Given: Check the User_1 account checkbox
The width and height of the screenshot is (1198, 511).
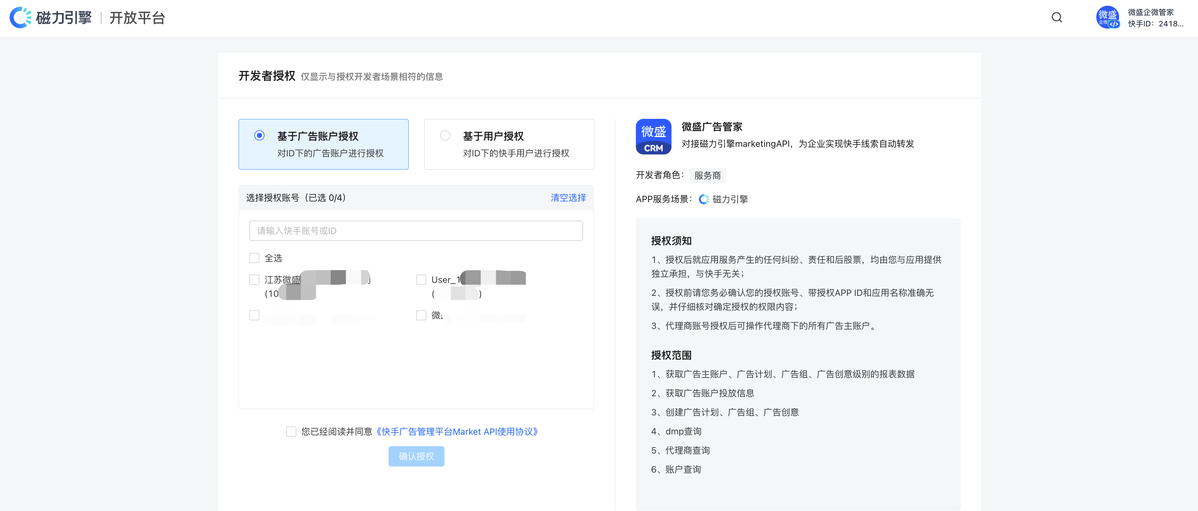Looking at the screenshot, I should coord(421,279).
